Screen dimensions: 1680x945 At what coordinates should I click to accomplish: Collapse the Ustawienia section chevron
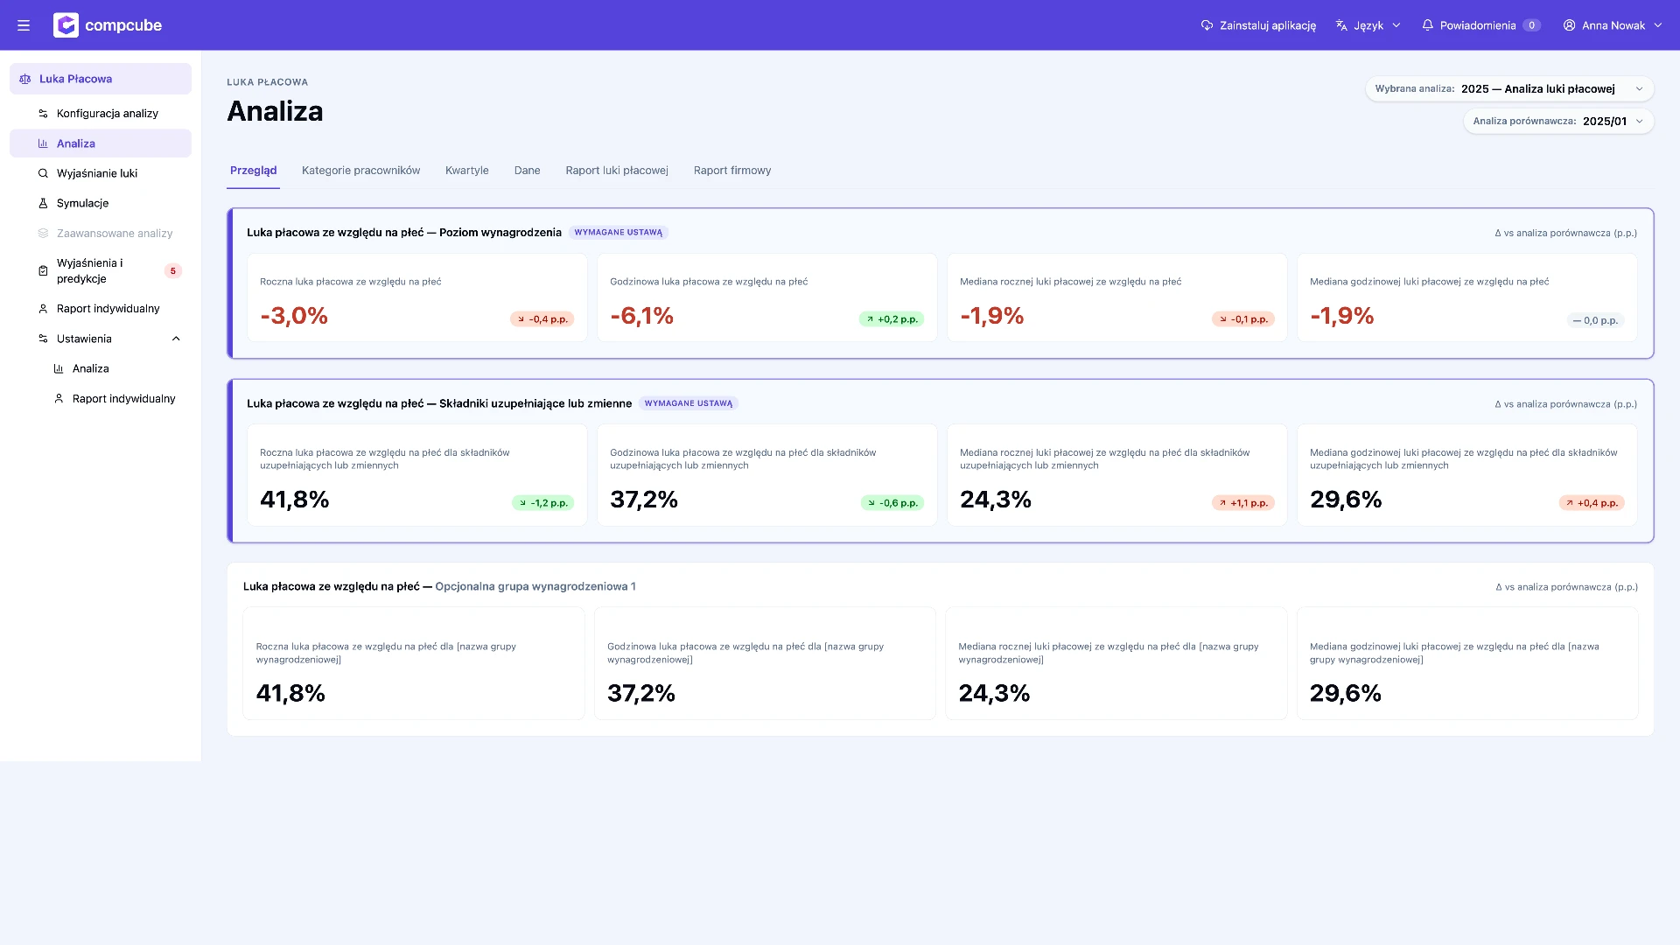tap(176, 339)
